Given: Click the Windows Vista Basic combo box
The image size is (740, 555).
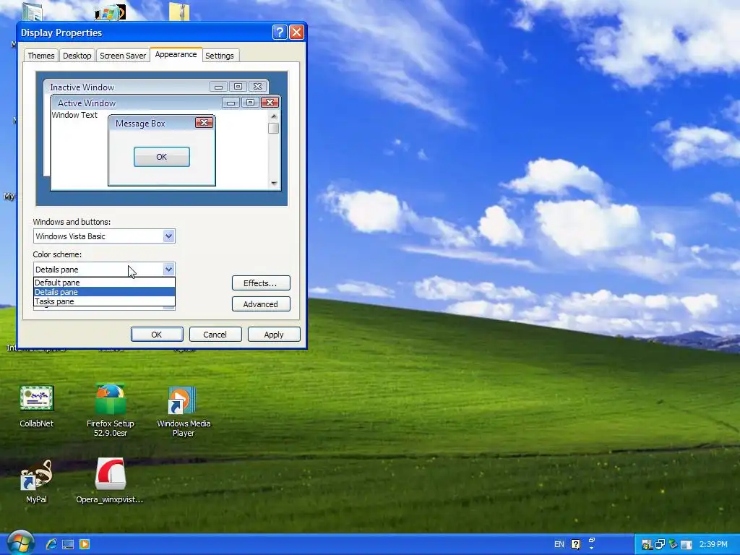Looking at the screenshot, I should click(104, 236).
